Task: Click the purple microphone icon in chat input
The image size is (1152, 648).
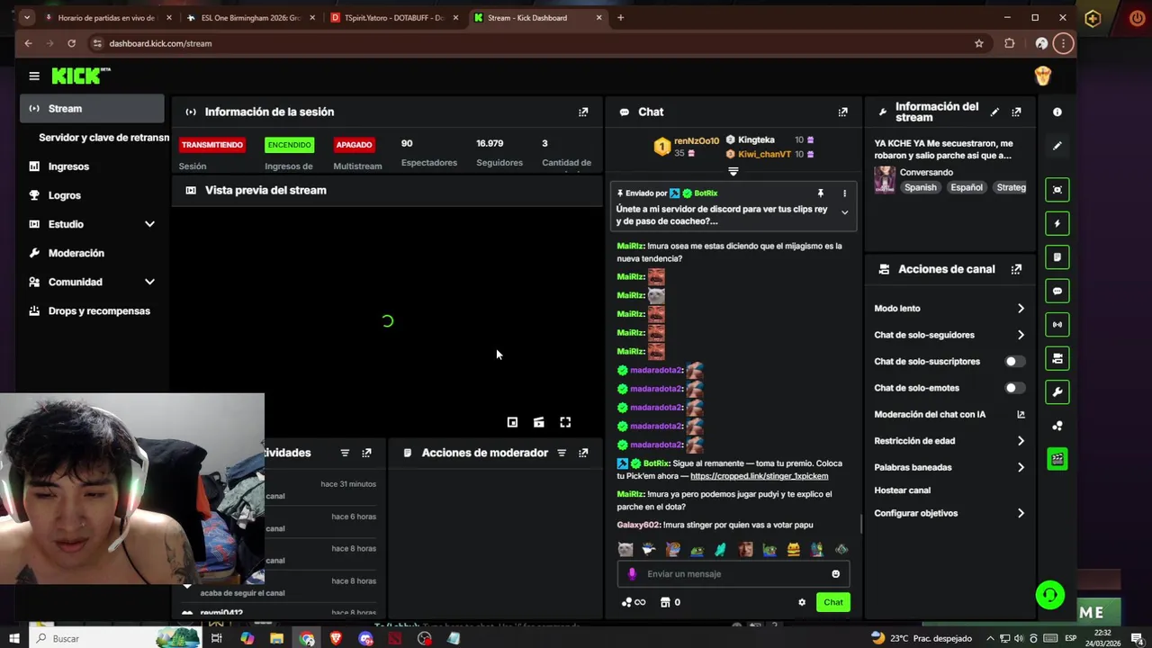Action: pyautogui.click(x=632, y=574)
